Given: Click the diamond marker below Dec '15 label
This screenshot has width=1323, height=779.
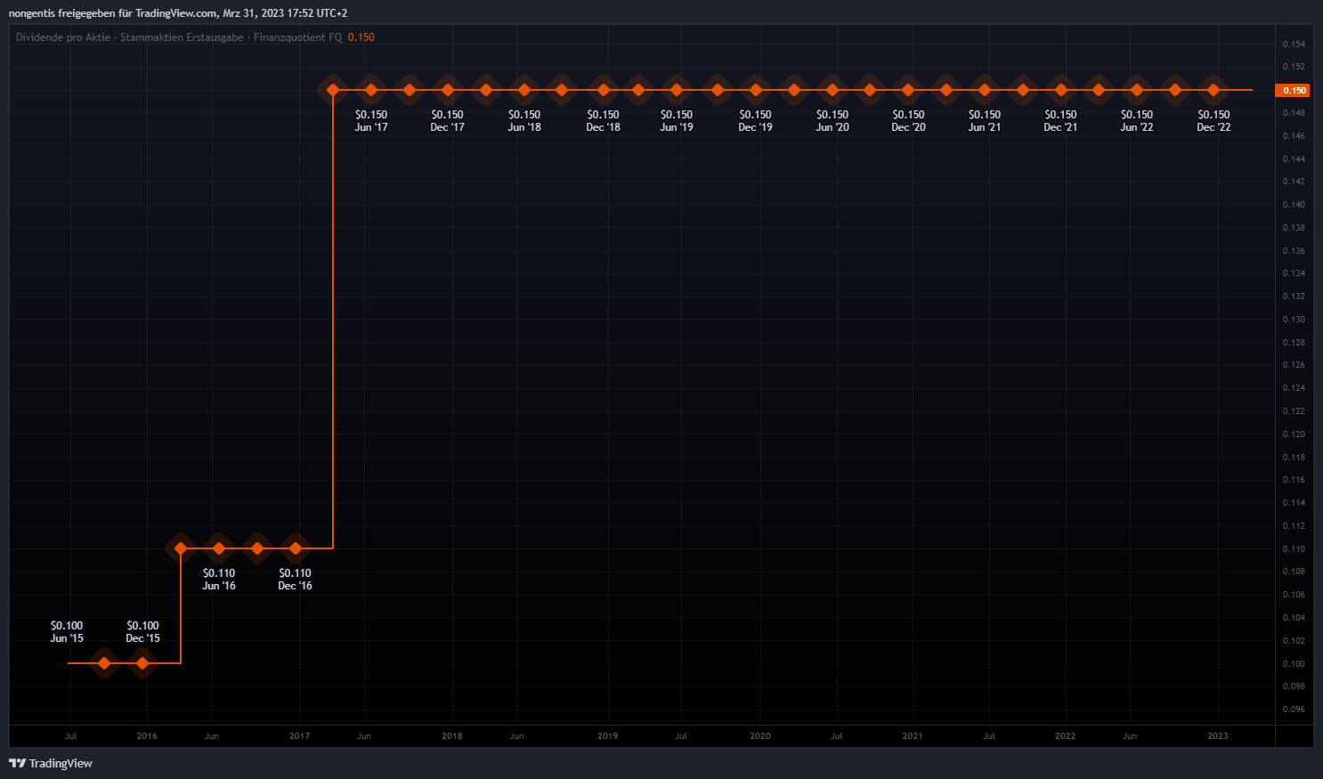Looking at the screenshot, I should [142, 663].
